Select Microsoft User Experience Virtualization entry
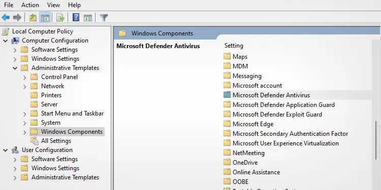Viewport: 381px width, 190px height. pyautogui.click(x=285, y=143)
